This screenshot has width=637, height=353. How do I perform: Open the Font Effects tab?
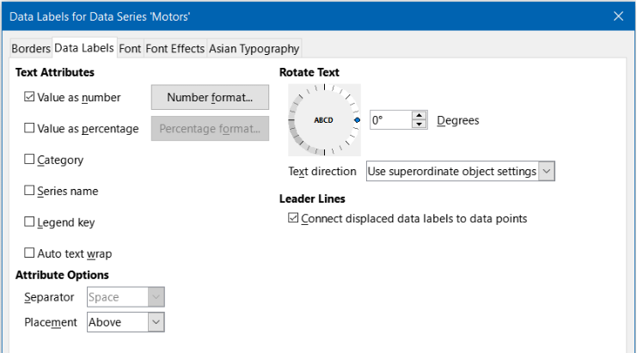pyautogui.click(x=175, y=49)
